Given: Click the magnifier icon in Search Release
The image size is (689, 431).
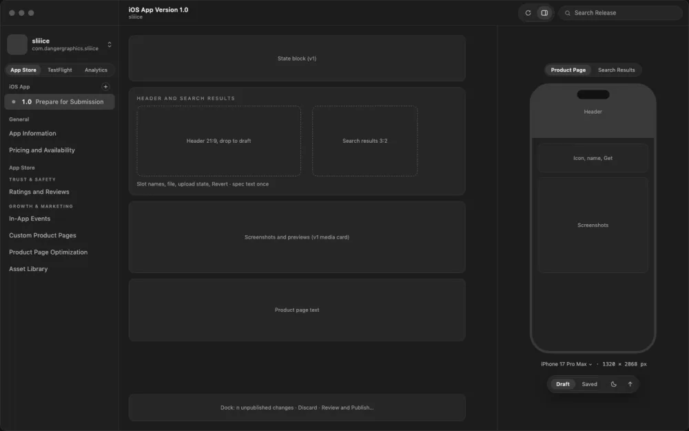Looking at the screenshot, I should [x=567, y=13].
